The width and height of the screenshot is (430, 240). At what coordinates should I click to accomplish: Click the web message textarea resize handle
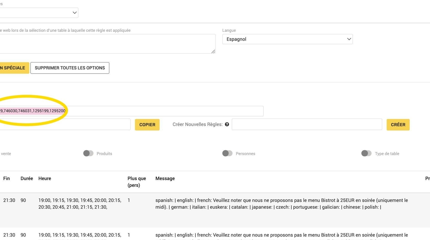pos(213,51)
